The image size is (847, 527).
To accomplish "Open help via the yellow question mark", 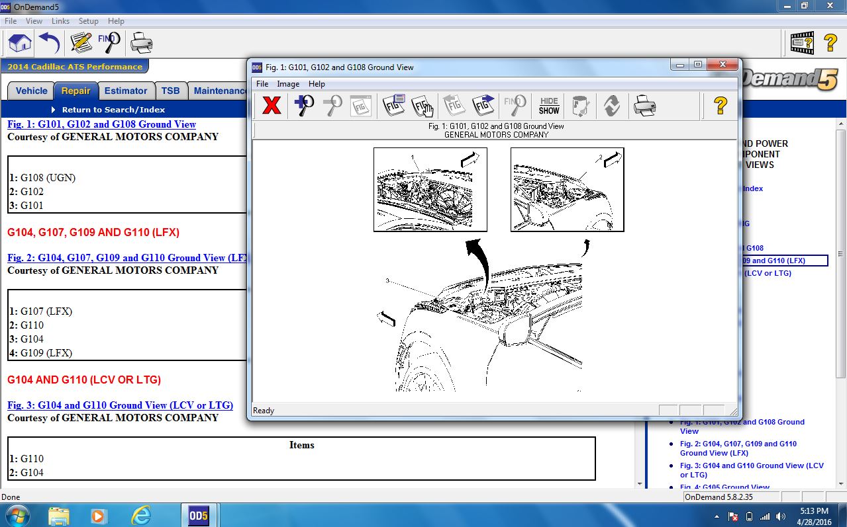I will coord(719,105).
